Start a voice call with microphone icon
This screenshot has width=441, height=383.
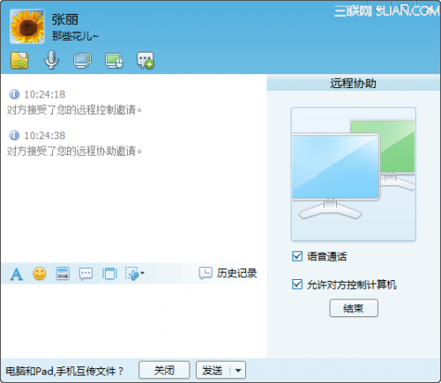(51, 60)
